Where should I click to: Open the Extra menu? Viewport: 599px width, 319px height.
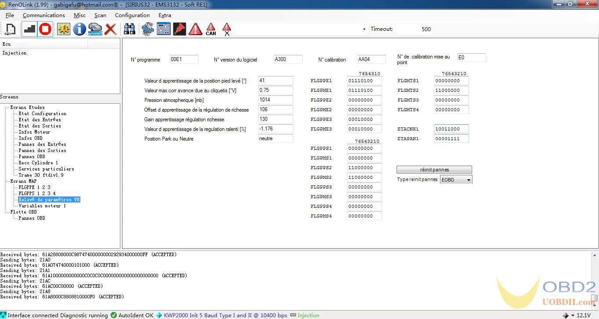[x=165, y=15]
